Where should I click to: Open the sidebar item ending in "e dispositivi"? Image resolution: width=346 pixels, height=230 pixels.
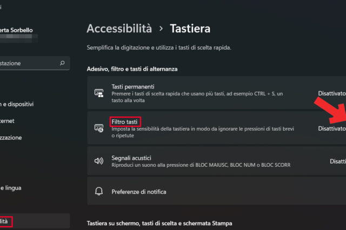[x=17, y=104]
